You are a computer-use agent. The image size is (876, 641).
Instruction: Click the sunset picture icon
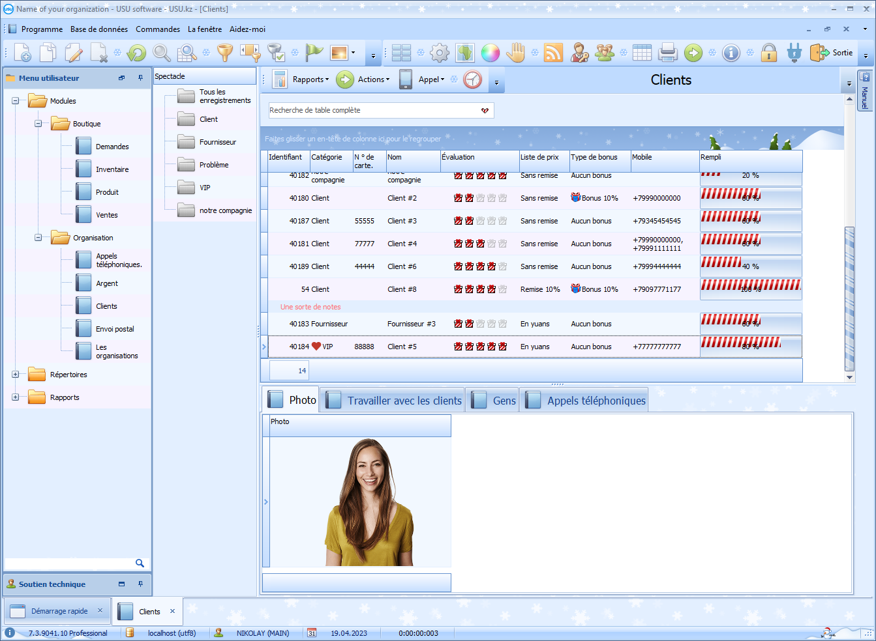339,53
